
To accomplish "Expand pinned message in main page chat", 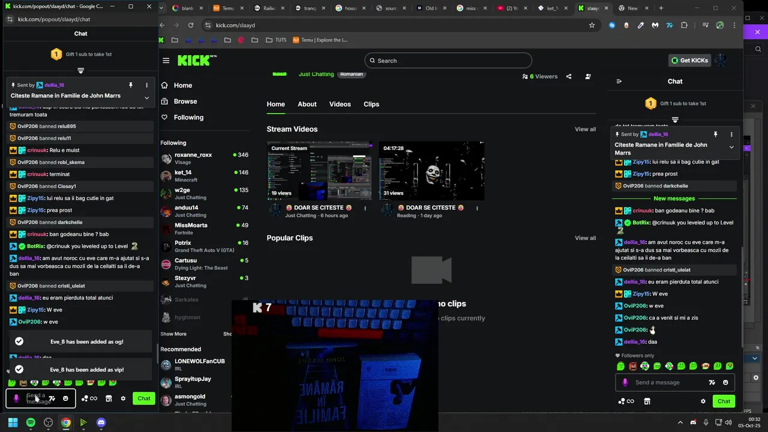I will (731, 147).
